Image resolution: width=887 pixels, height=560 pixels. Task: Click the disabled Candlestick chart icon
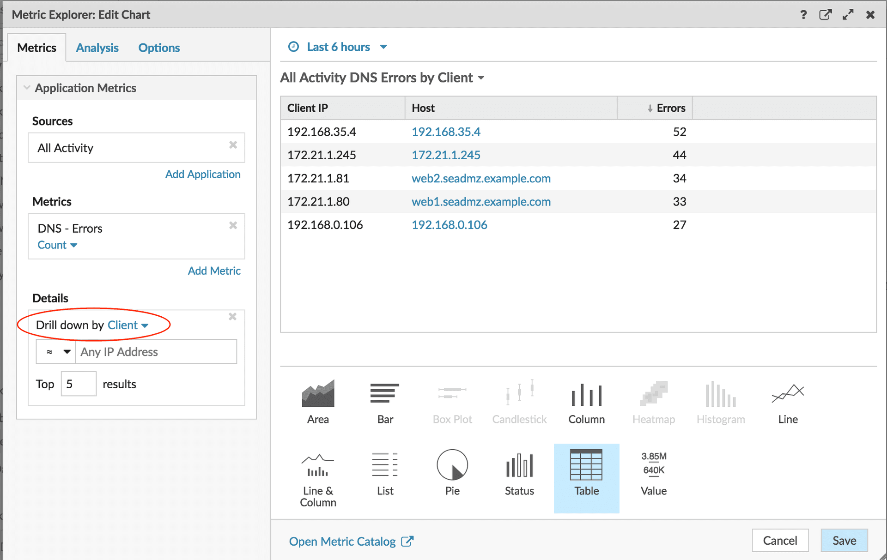click(520, 393)
